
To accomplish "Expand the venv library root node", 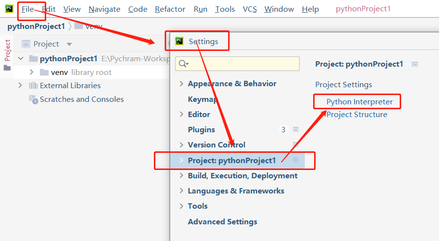I will point(31,72).
